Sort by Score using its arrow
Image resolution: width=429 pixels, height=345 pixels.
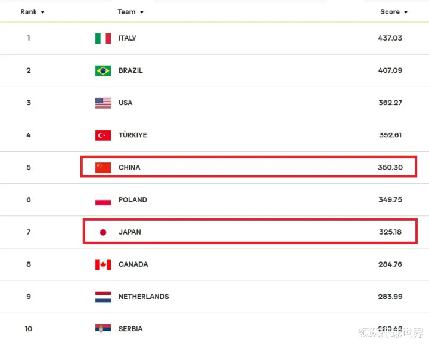(x=406, y=13)
